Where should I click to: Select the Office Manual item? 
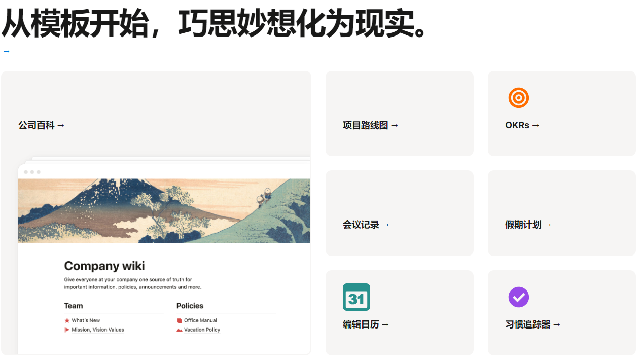tap(200, 320)
